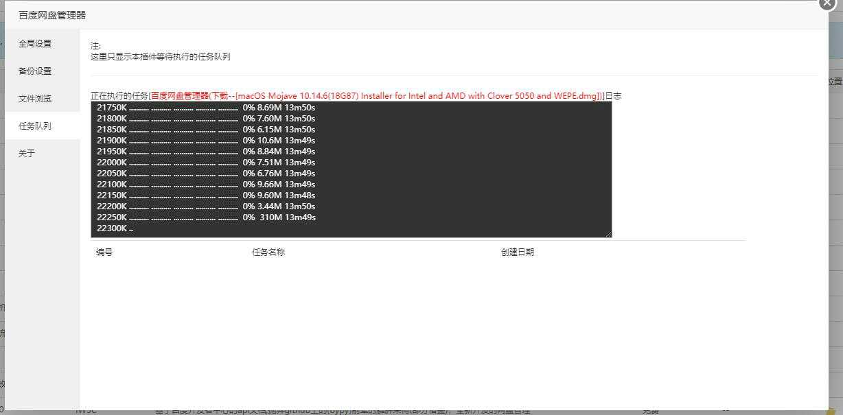The width and height of the screenshot is (843, 415).
Task: Click the 22000K log line
Action: (x=206, y=163)
